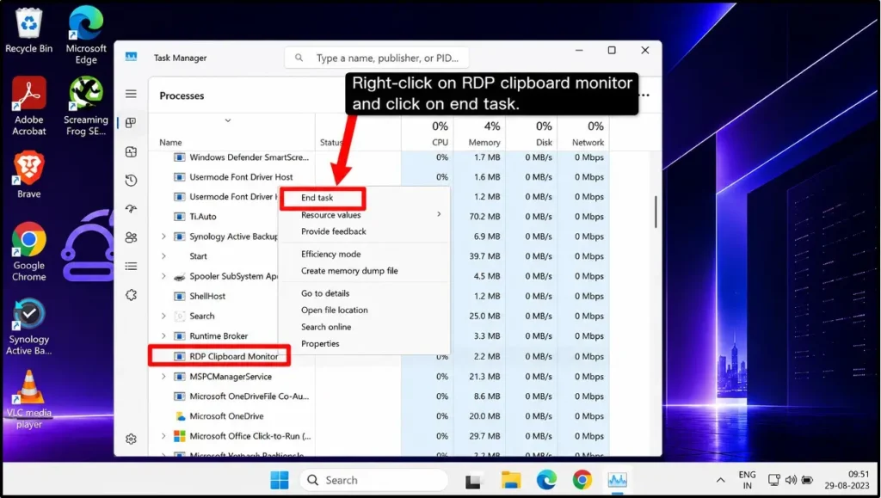This screenshot has height=498, width=881.
Task: Select the Processes sidebar icon
Action: point(131,122)
